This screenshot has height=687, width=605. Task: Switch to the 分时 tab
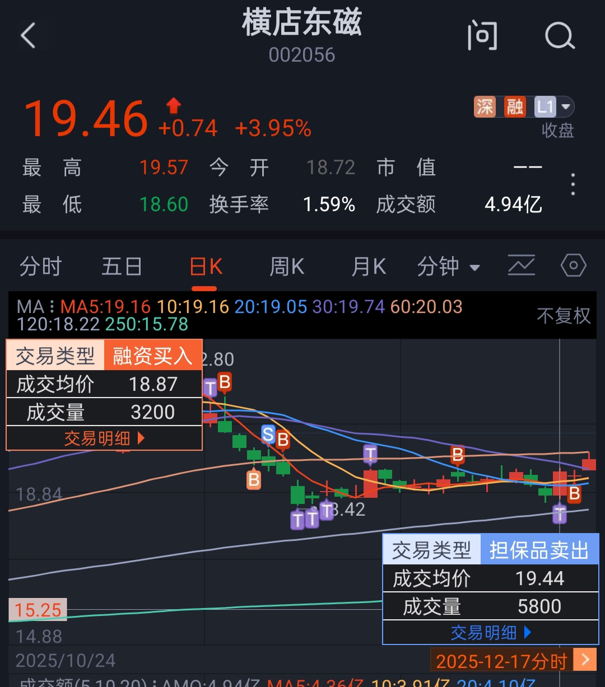click(40, 267)
